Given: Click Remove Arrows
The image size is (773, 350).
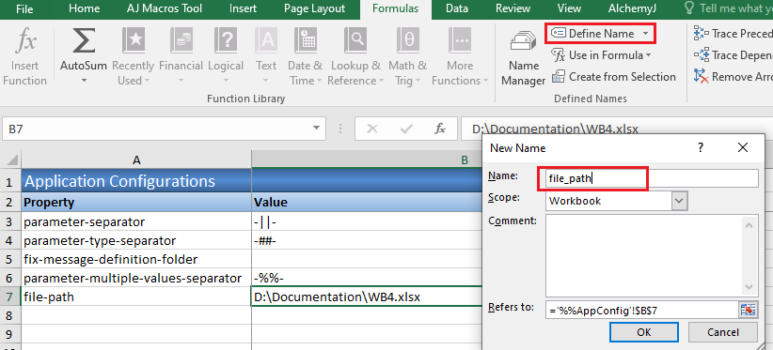Looking at the screenshot, I should click(x=733, y=77).
